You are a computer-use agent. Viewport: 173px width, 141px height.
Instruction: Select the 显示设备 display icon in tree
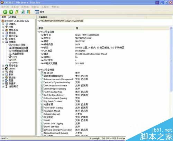coord(7,36)
